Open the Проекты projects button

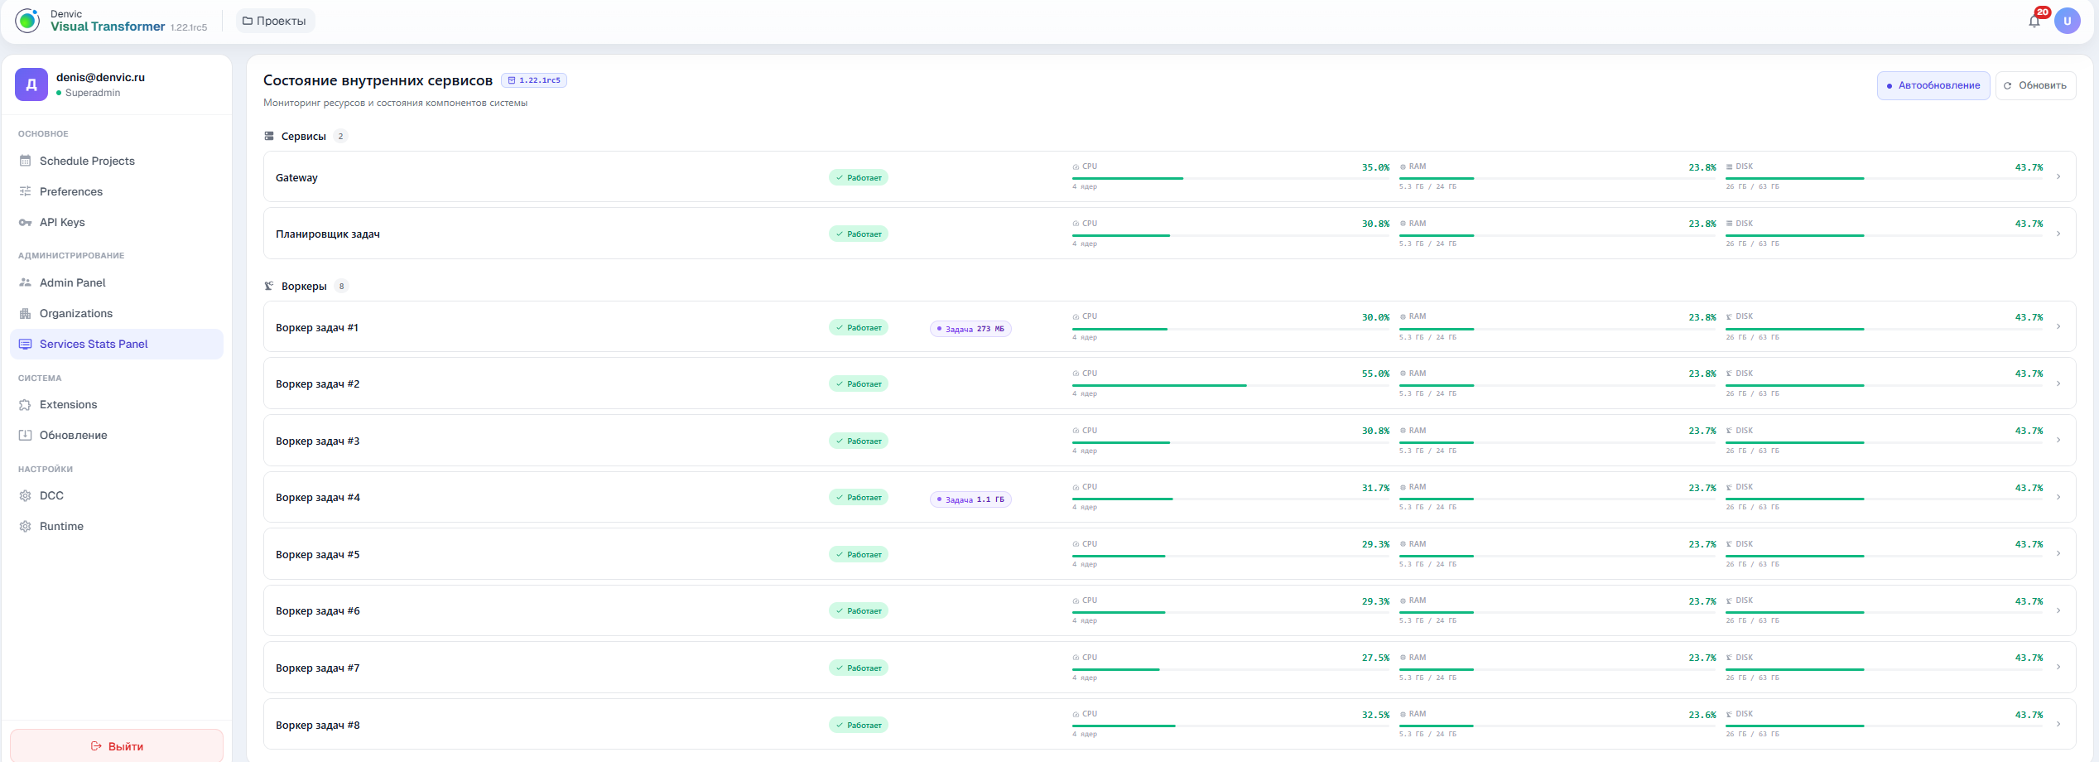click(x=275, y=21)
